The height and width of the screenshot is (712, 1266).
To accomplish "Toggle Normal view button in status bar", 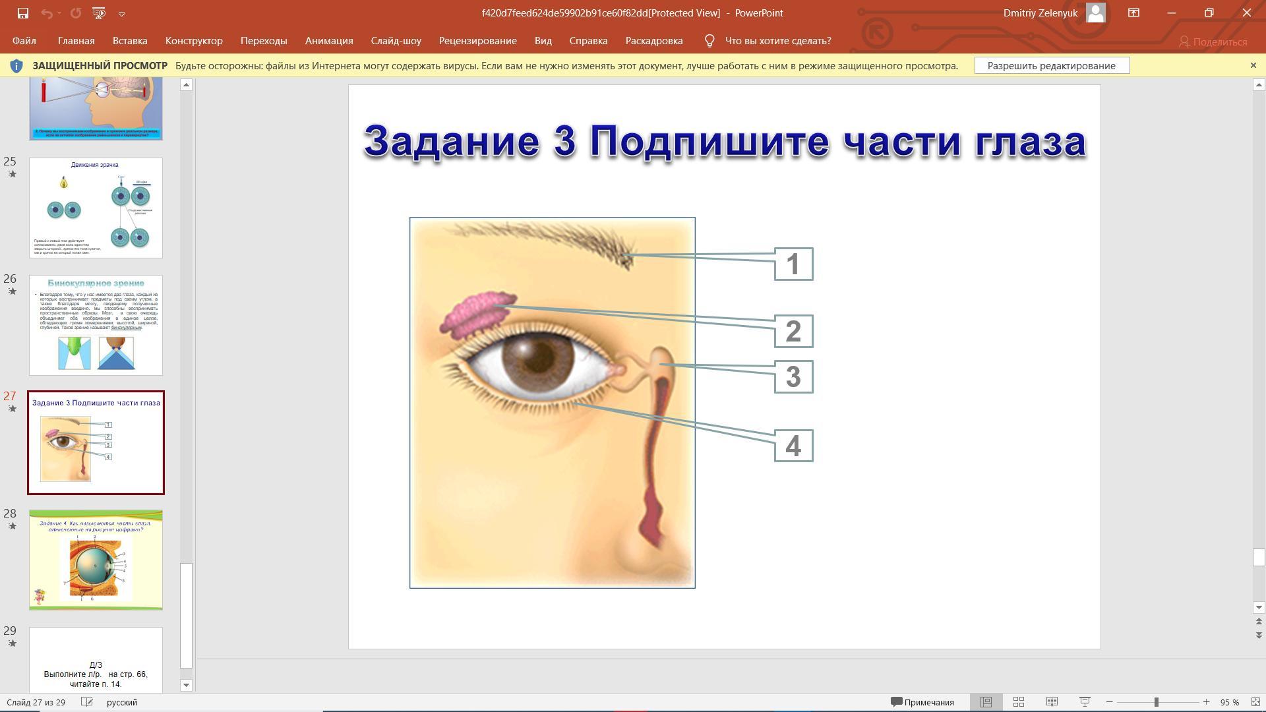I will [986, 702].
